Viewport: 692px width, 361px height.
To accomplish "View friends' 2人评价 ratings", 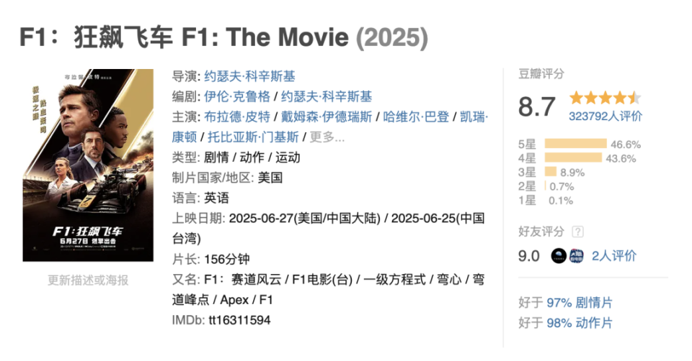I will click(614, 256).
